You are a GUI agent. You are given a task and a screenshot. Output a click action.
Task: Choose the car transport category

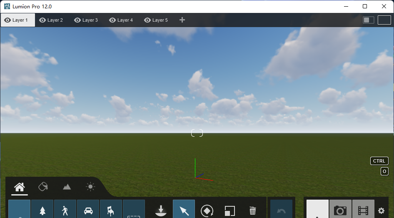(x=88, y=210)
